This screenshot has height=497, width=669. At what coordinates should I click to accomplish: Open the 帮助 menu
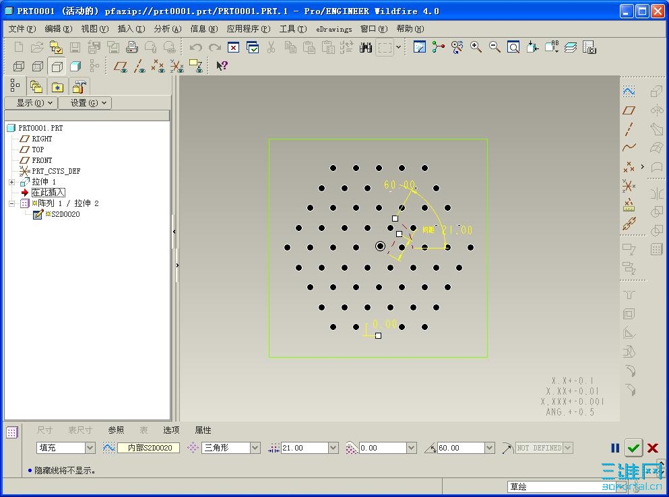tap(410, 28)
